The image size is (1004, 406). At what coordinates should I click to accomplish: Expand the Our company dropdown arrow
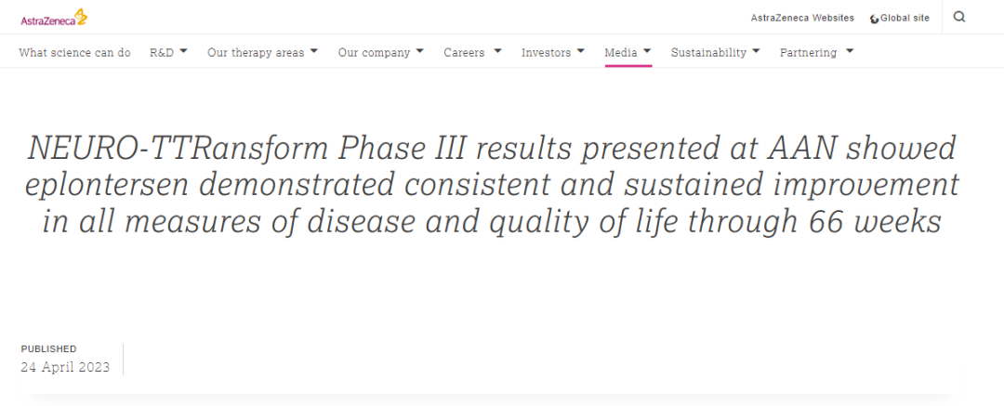click(420, 52)
